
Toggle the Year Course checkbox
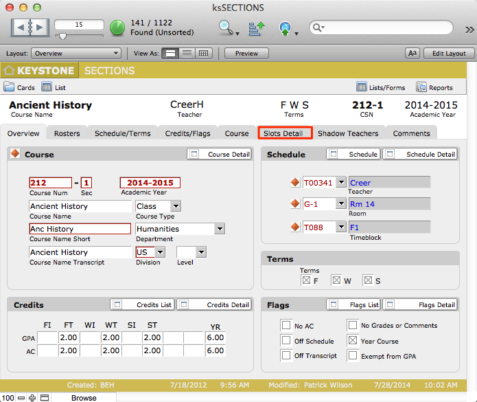point(353,341)
